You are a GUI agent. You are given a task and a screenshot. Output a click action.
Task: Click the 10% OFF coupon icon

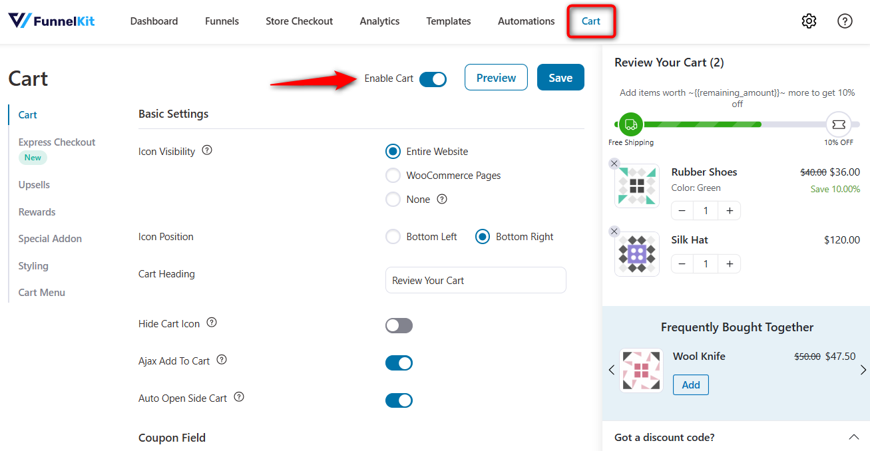[839, 124]
